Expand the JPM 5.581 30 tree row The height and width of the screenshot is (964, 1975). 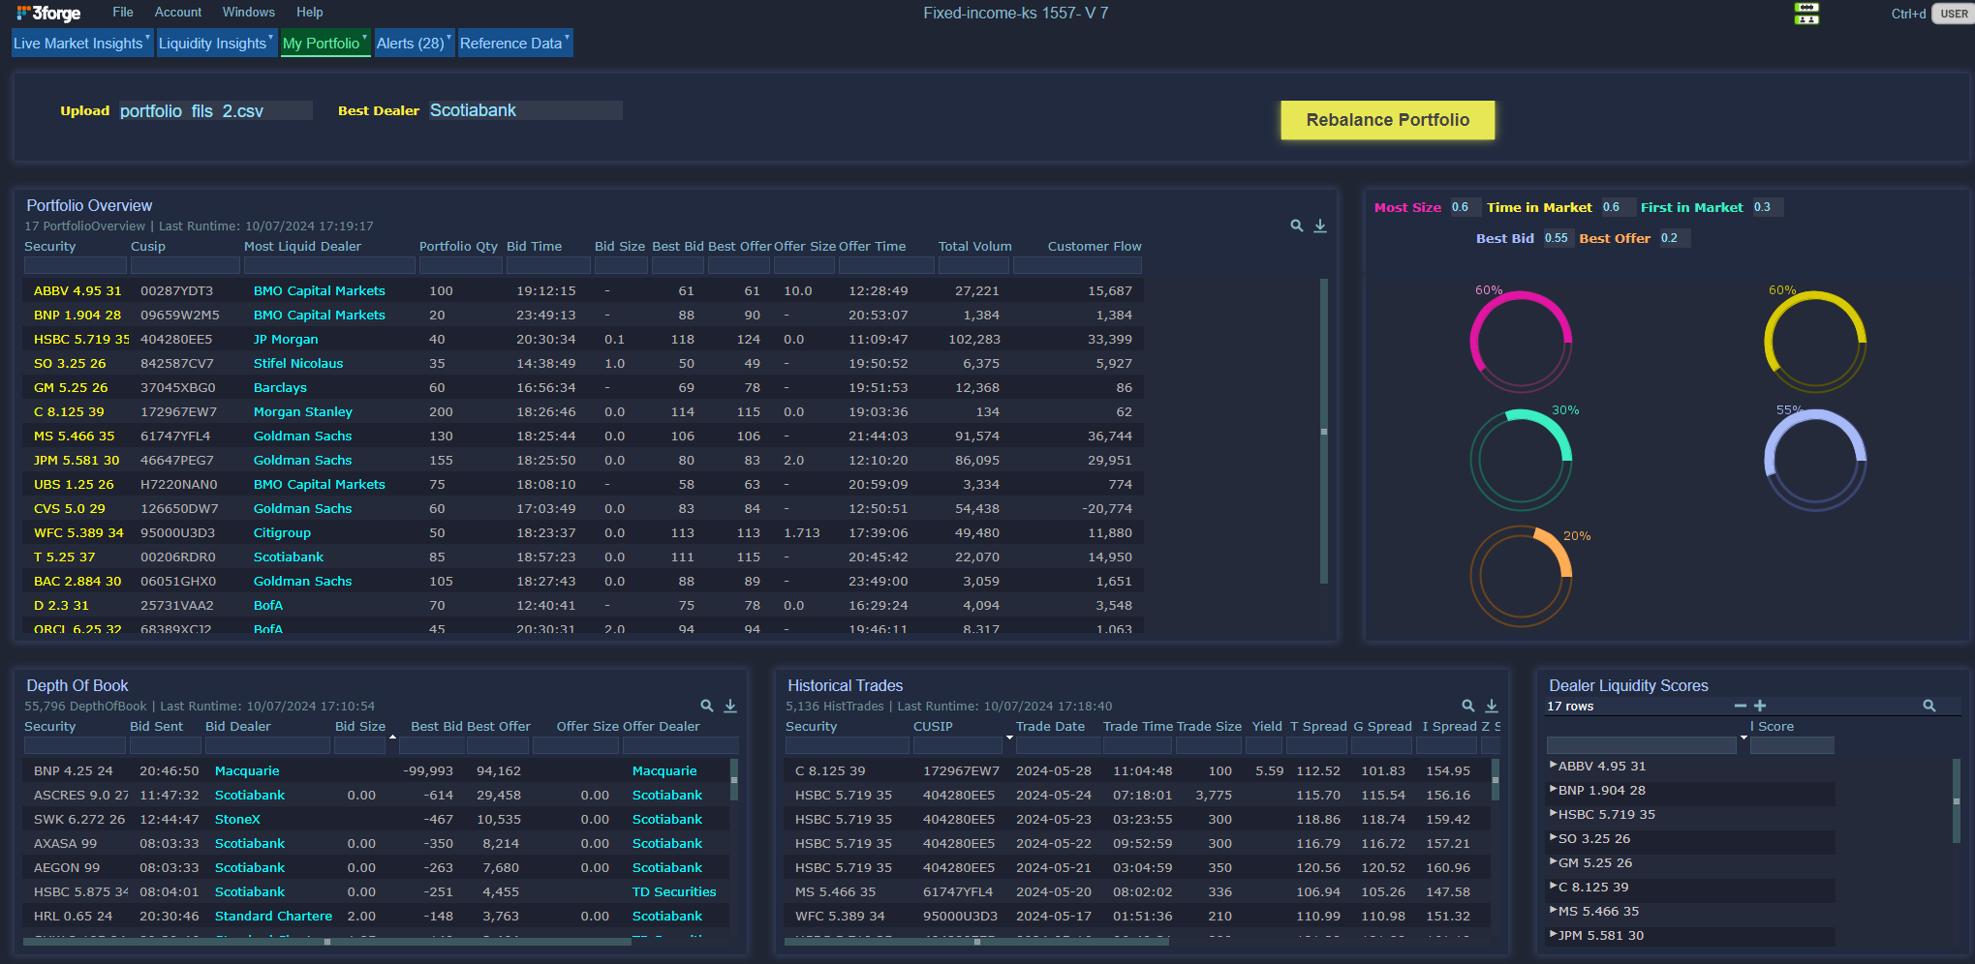pyautogui.click(x=1553, y=934)
